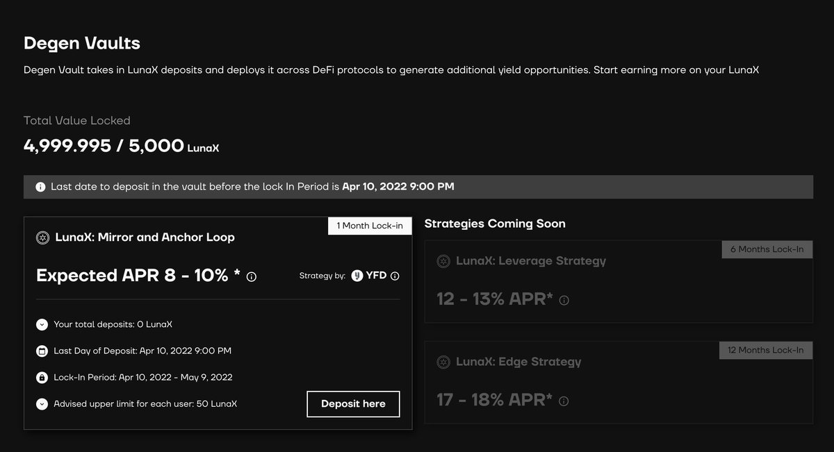Click the Expected APR 8 - 10% text
The width and height of the screenshot is (834, 452).
point(138,276)
